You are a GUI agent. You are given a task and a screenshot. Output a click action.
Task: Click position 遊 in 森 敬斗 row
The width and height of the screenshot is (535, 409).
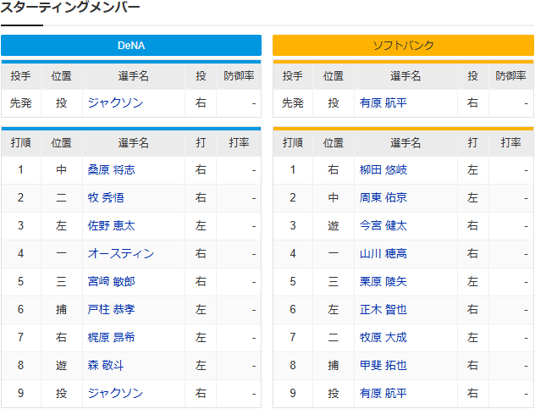click(x=62, y=365)
